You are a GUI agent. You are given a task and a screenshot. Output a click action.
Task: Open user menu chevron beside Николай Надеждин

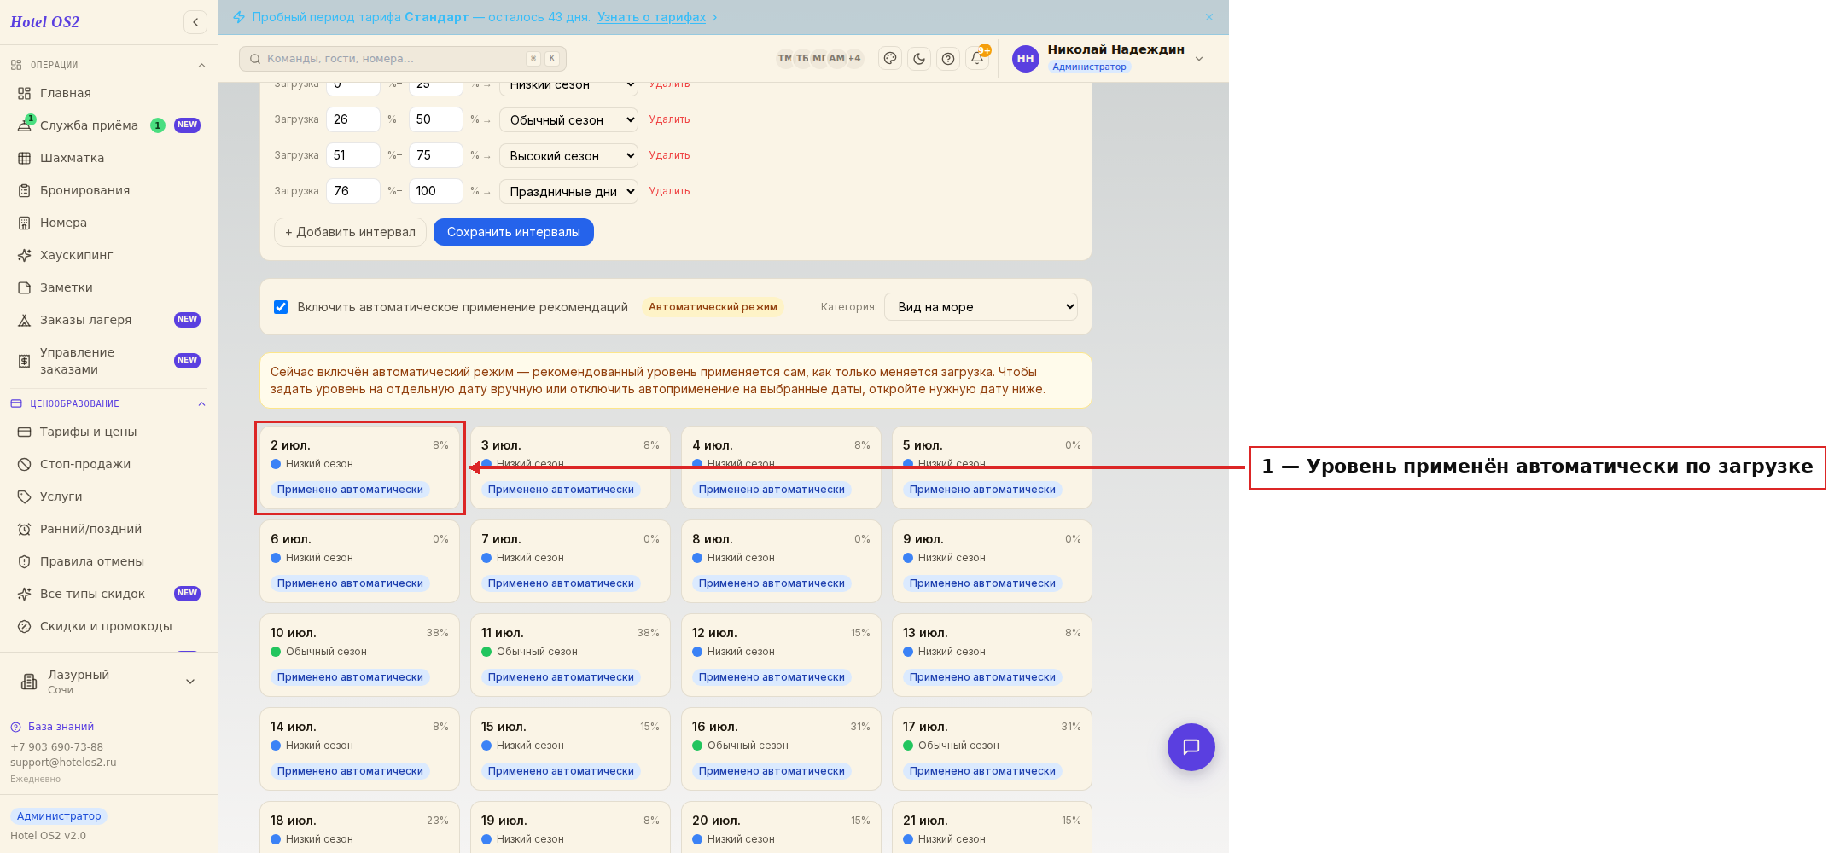1199,59
